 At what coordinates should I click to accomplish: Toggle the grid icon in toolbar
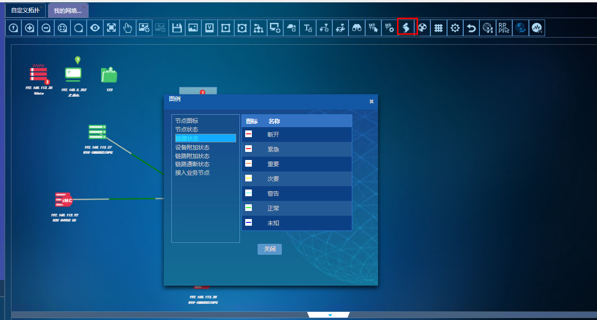pos(438,28)
